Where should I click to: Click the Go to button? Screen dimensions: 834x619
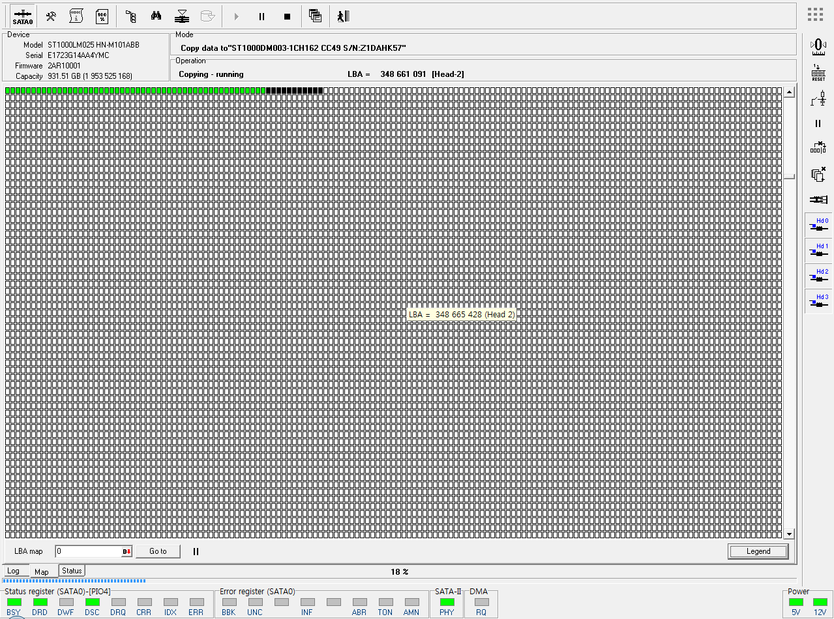click(x=158, y=551)
